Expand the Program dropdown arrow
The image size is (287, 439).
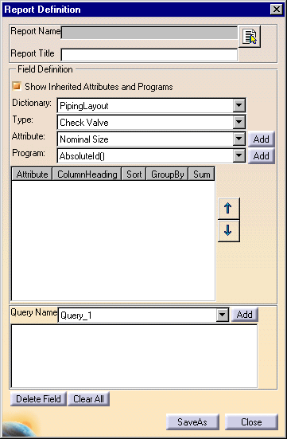coord(239,155)
